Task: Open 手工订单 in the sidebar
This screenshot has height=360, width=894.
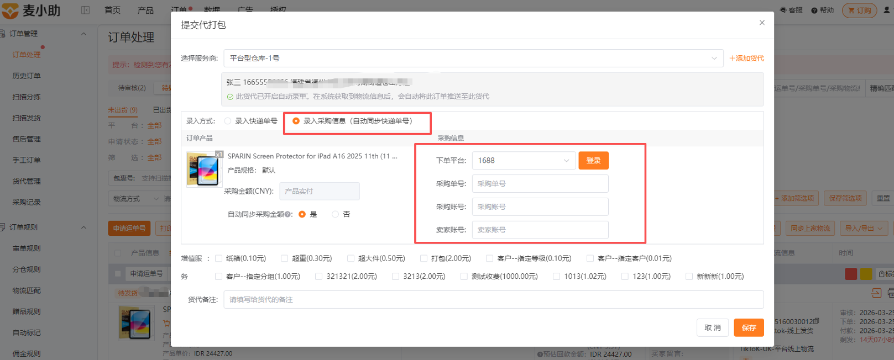Action: click(27, 160)
